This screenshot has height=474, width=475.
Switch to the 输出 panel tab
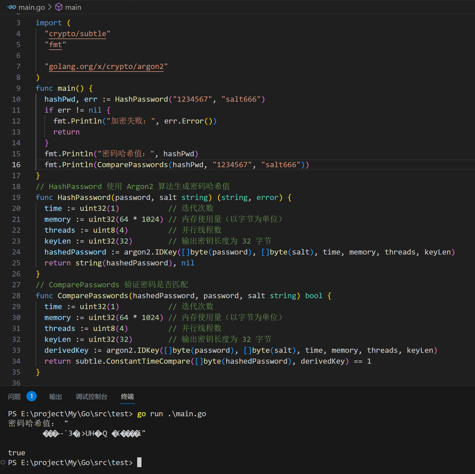tap(56, 397)
